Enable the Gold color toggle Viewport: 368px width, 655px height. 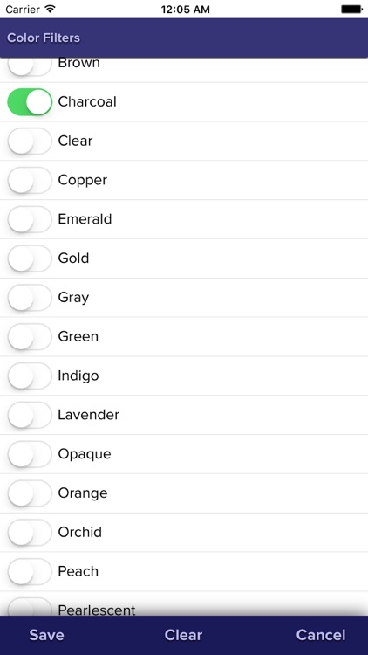click(30, 259)
